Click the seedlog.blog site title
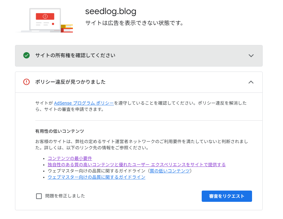The image size is (283, 219). 111,11
